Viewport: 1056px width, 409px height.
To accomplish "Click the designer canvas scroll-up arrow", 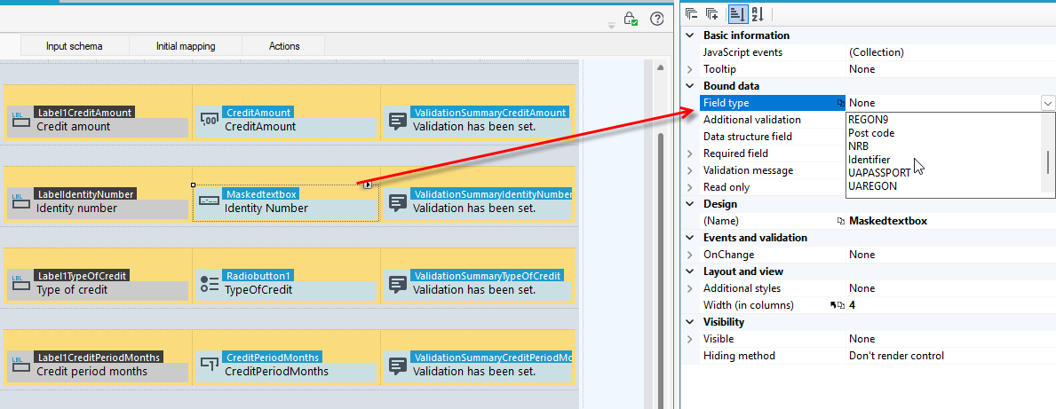I will 660,68.
